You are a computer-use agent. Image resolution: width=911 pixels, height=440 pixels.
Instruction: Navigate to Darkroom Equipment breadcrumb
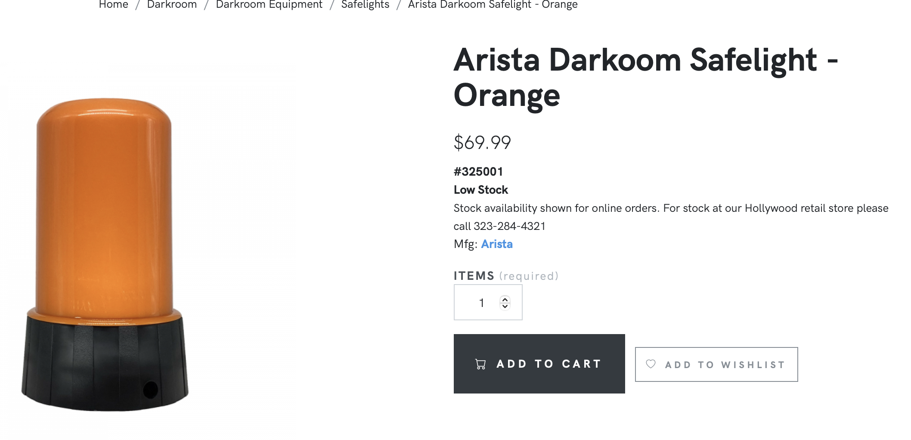(269, 5)
